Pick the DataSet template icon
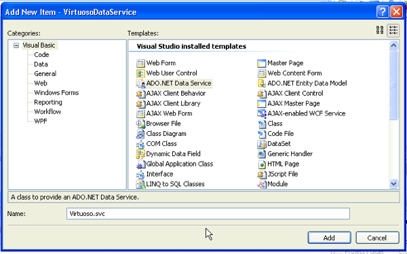 click(x=262, y=144)
